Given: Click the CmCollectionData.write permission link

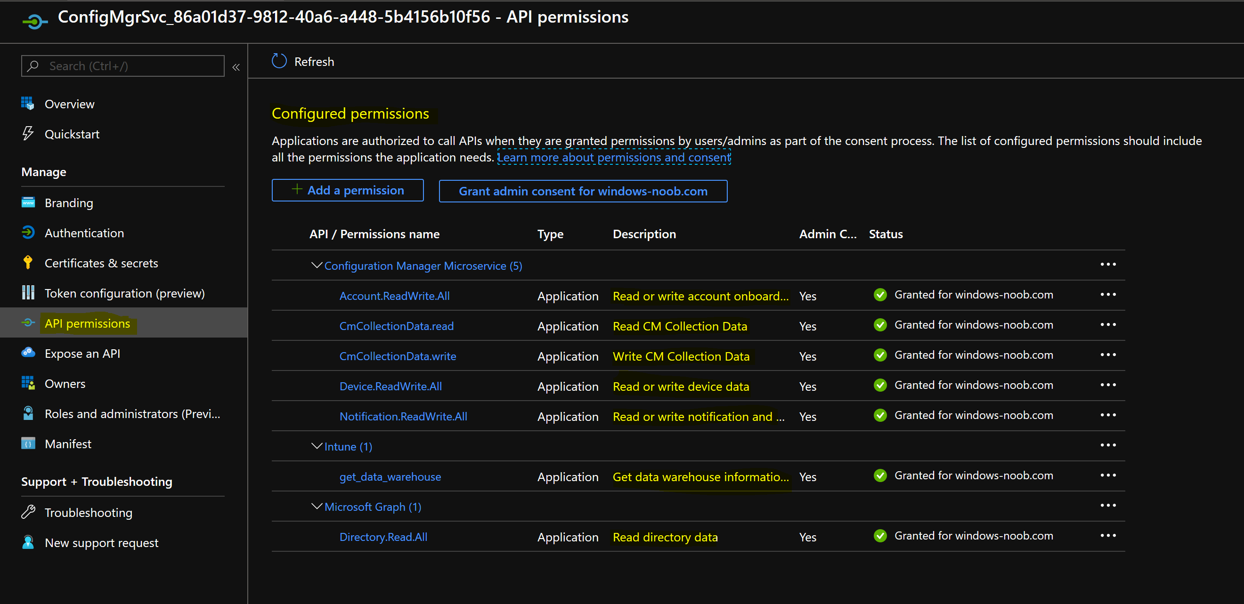Looking at the screenshot, I should pyautogui.click(x=398, y=356).
